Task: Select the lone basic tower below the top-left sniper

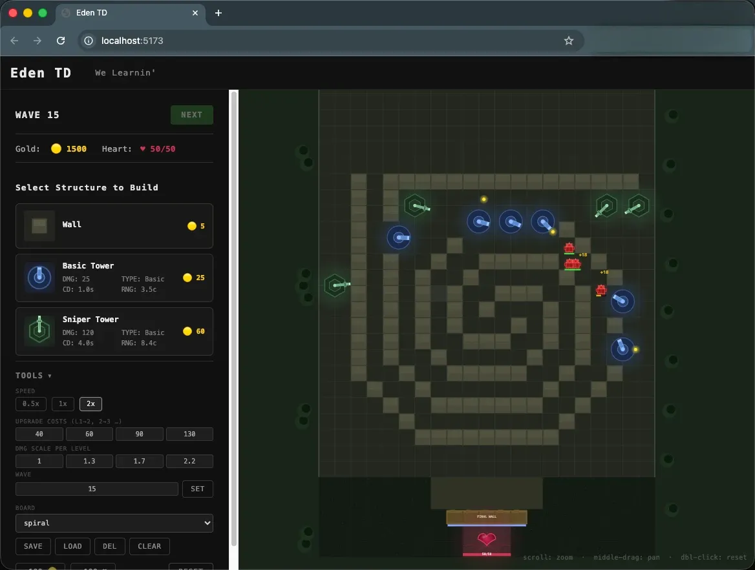Action: [399, 237]
